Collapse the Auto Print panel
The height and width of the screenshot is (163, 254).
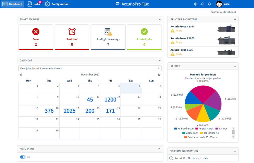point(160,149)
